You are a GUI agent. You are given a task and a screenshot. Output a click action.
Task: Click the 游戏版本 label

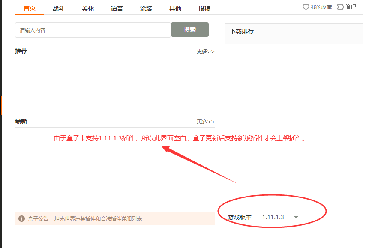coord(240,217)
